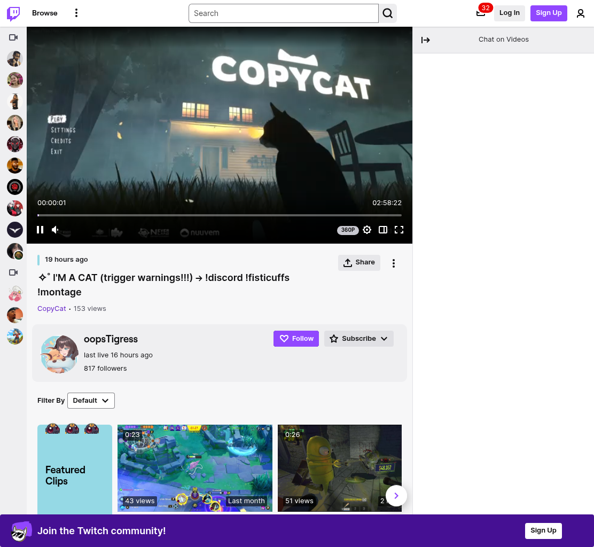Viewport: 594px width, 547px height.
Task: Expand the Subscribe dropdown
Action: (x=359, y=339)
